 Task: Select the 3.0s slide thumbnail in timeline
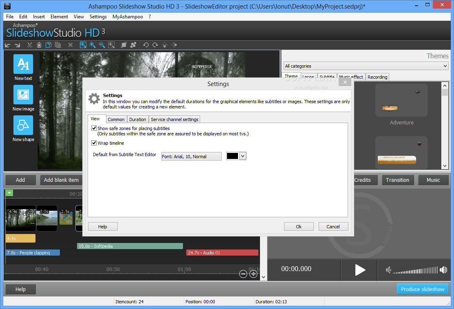point(47,218)
